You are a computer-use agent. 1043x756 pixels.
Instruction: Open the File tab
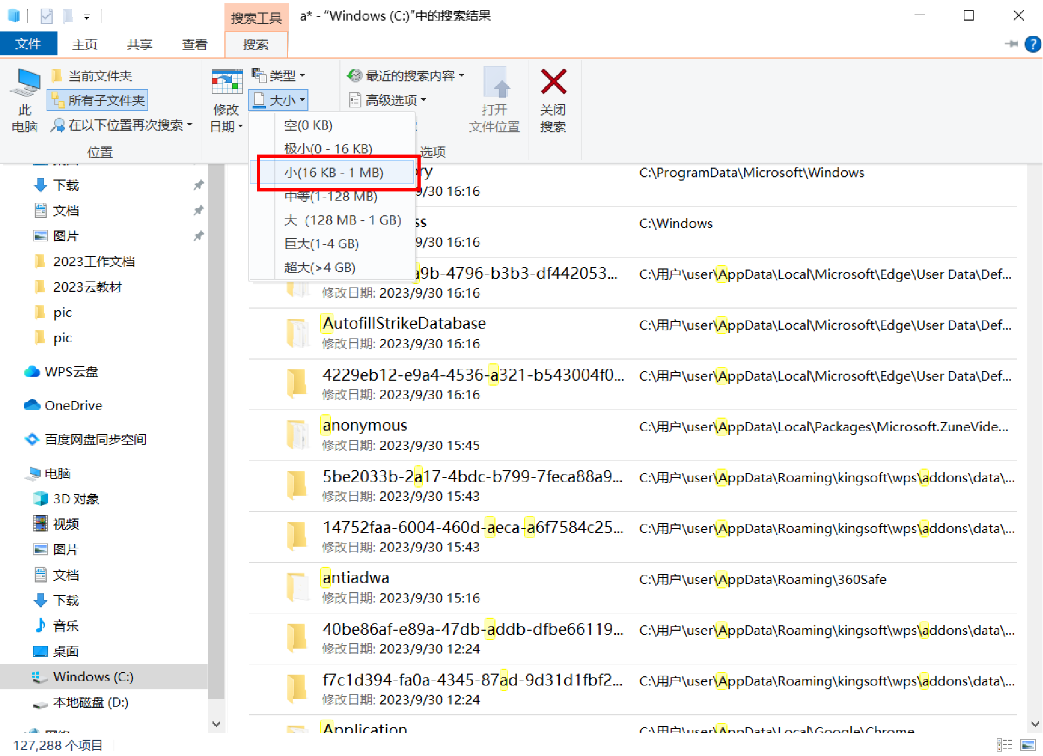pos(28,44)
